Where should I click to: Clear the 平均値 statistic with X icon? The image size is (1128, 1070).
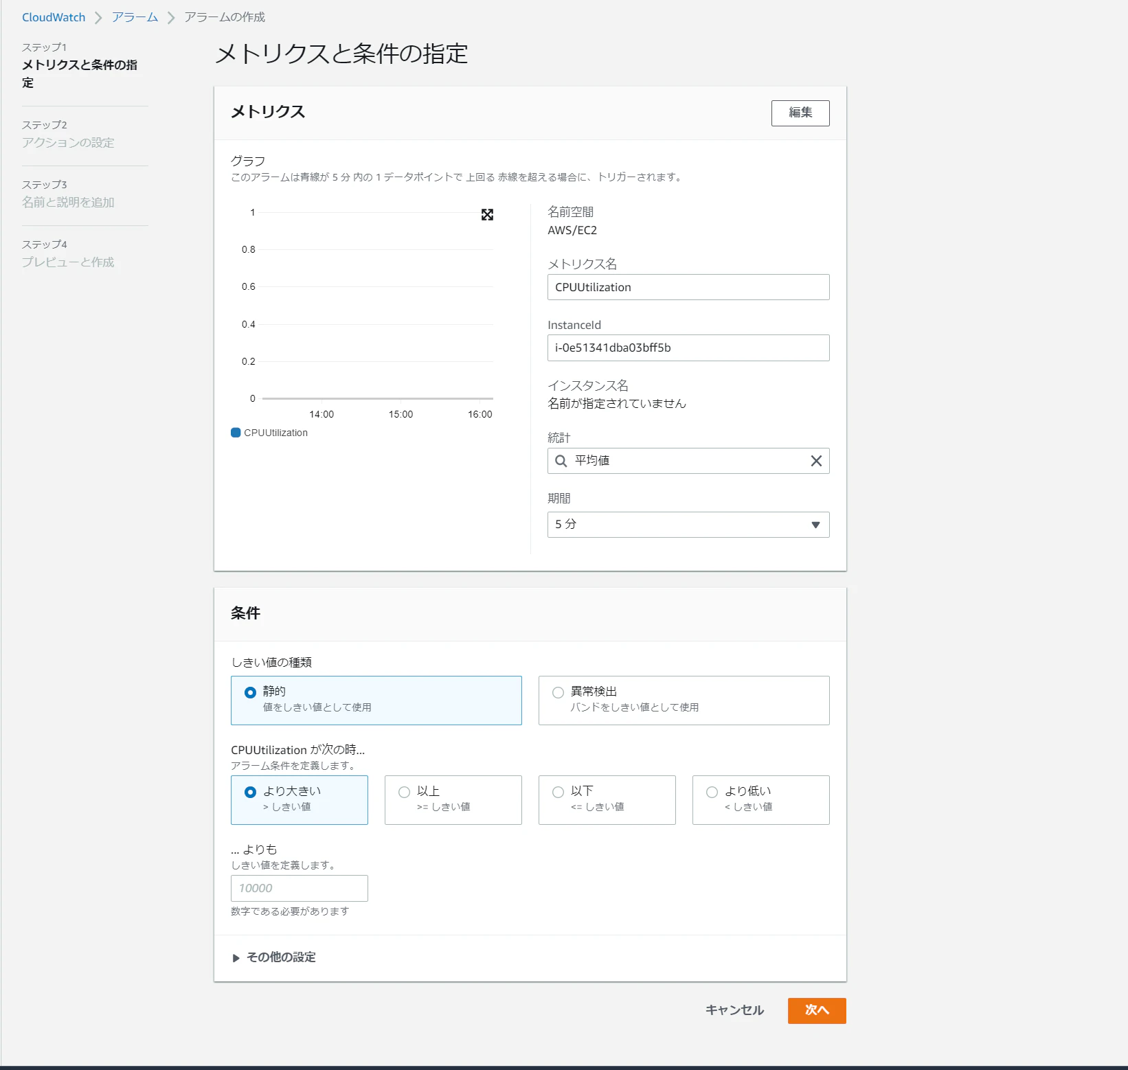pos(816,461)
